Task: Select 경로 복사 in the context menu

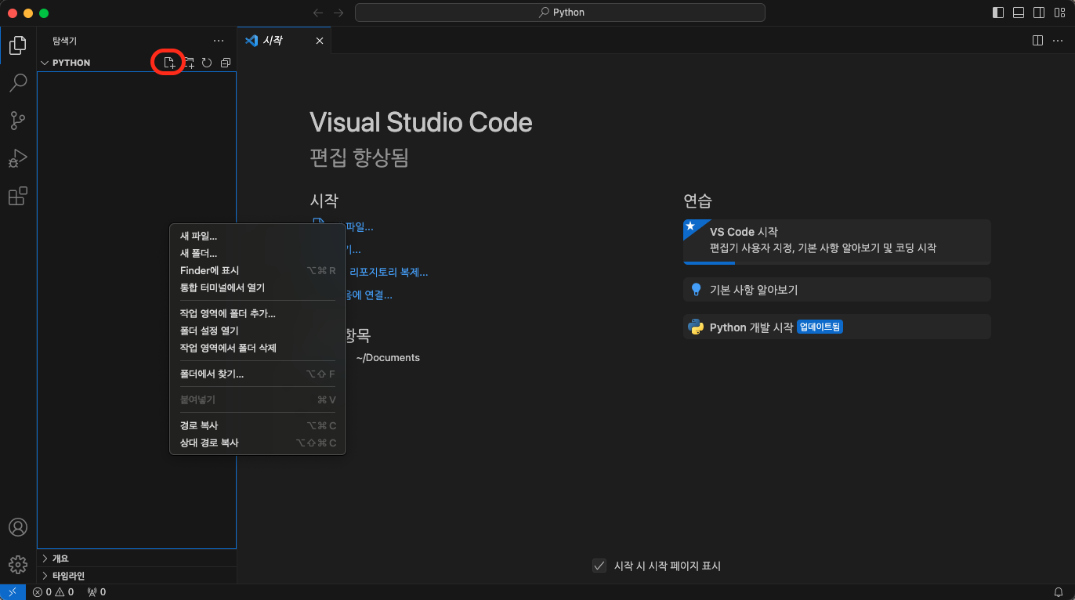Action: 258,425
